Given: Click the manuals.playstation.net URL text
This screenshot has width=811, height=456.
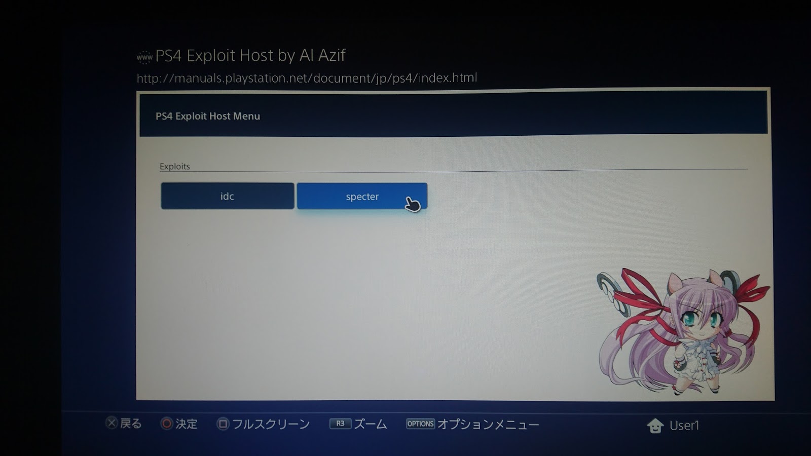Looking at the screenshot, I should point(306,78).
